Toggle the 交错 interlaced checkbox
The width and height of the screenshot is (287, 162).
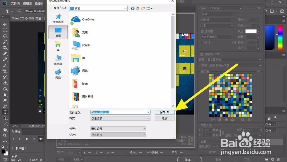click(202, 43)
